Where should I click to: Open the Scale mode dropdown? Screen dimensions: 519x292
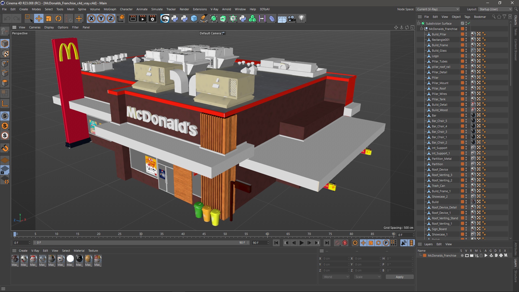[x=368, y=277]
